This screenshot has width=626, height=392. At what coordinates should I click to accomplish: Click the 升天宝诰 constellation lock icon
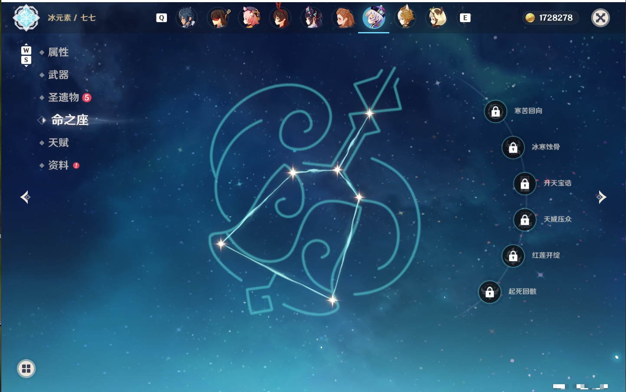[x=525, y=183]
